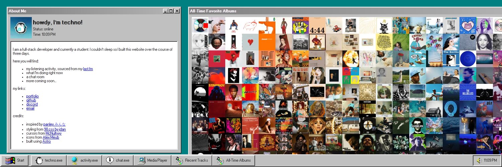Image resolution: width=502 pixels, height=167 pixels.
Task: Close the About Me window
Action: click(x=177, y=11)
